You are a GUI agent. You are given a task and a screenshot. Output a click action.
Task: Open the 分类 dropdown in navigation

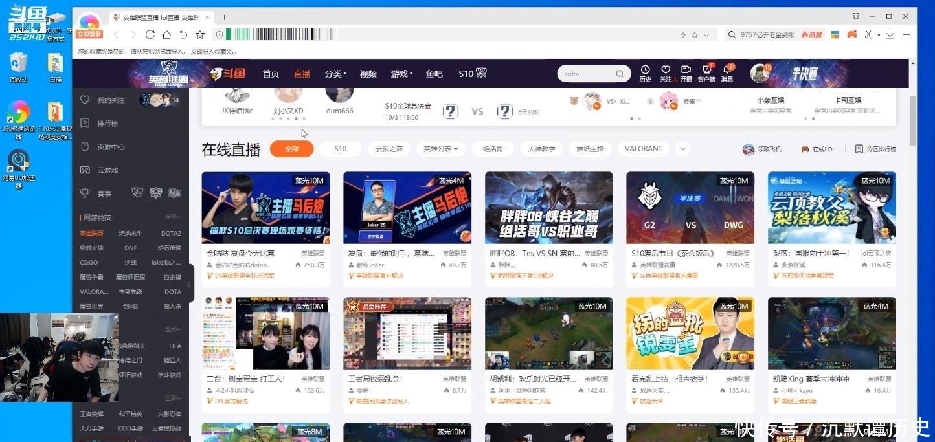[x=335, y=74]
